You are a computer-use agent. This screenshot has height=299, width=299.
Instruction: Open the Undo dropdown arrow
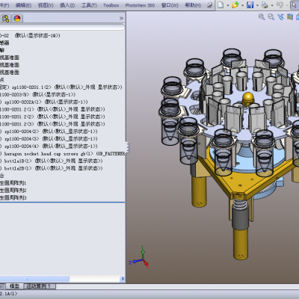pos(287,5)
